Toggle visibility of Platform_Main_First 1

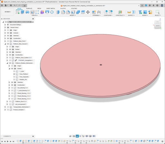point(8,41)
